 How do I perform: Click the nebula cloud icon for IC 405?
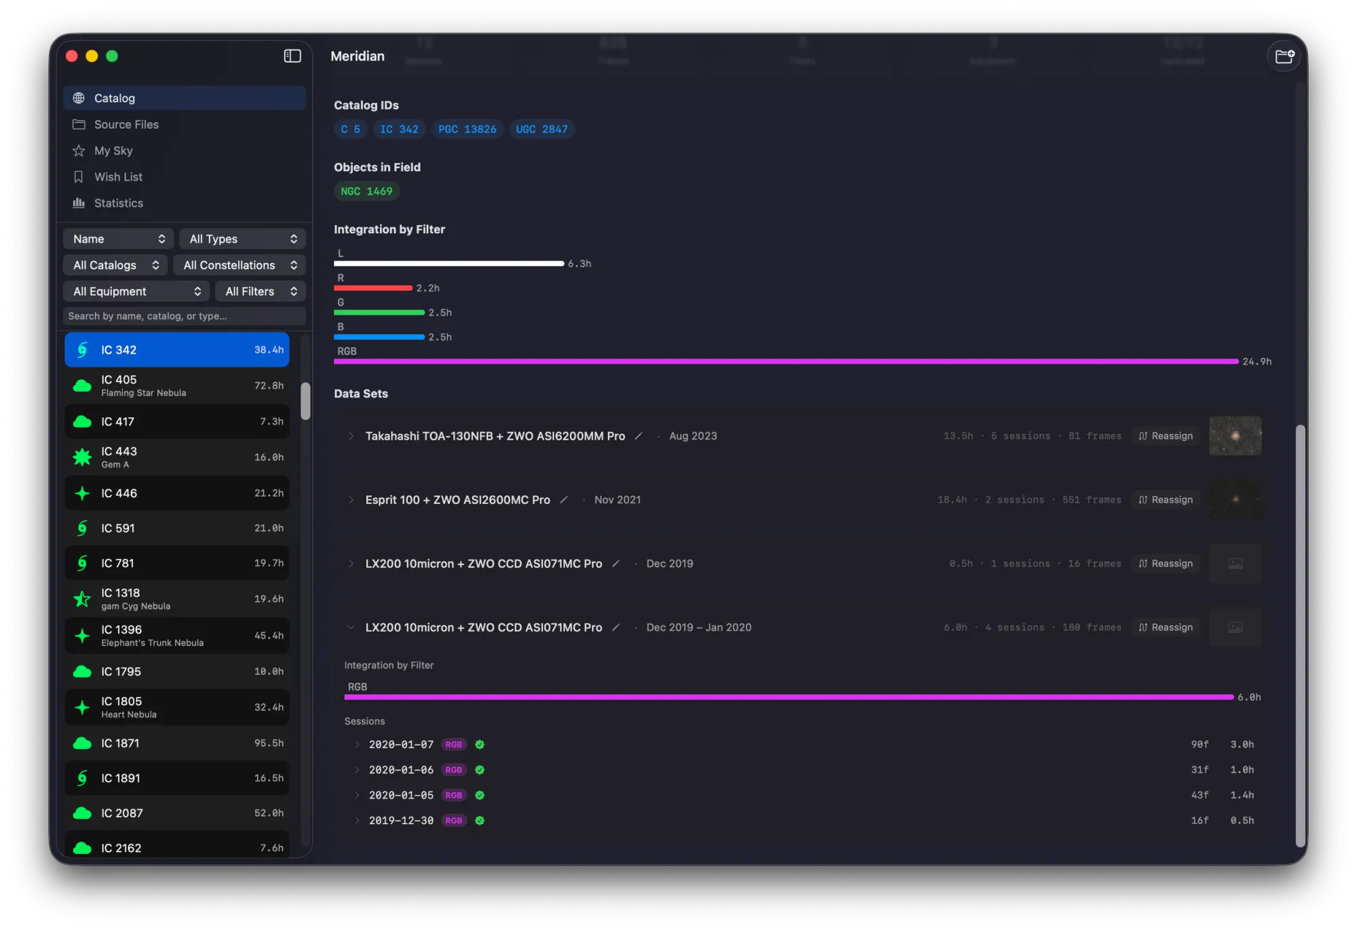coord(82,386)
